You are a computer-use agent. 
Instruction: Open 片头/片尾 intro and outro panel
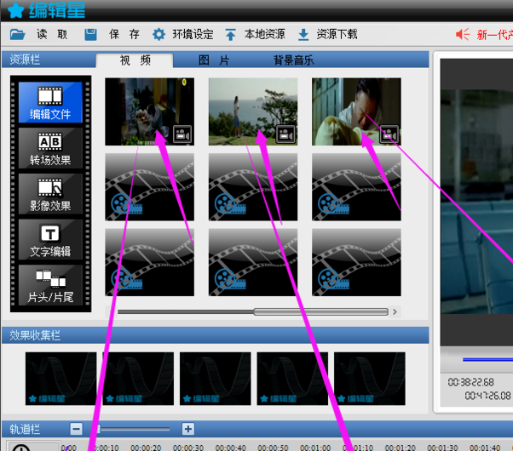click(50, 285)
